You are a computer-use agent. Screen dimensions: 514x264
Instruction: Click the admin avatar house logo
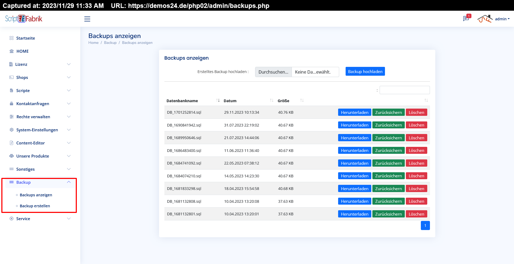click(x=485, y=19)
